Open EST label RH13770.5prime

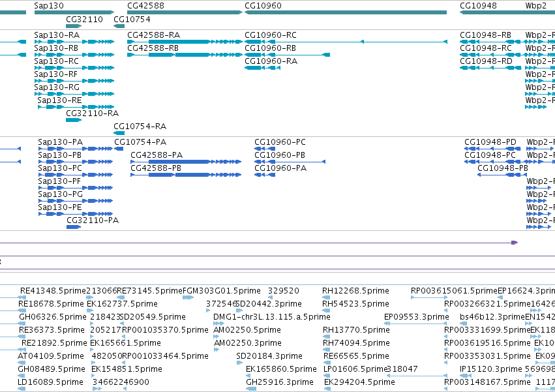356,330
